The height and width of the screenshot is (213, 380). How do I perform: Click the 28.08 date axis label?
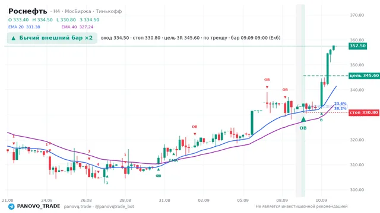125,200
